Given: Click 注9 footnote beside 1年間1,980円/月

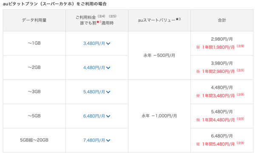Looking at the screenshot, I should [241, 46].
